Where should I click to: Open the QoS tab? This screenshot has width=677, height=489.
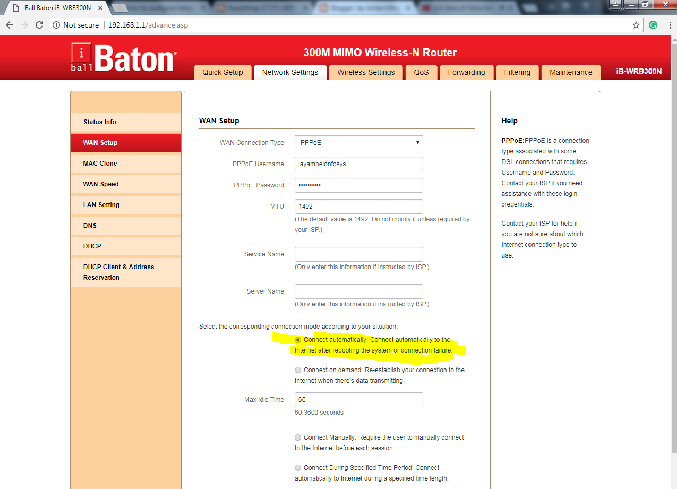click(x=421, y=72)
